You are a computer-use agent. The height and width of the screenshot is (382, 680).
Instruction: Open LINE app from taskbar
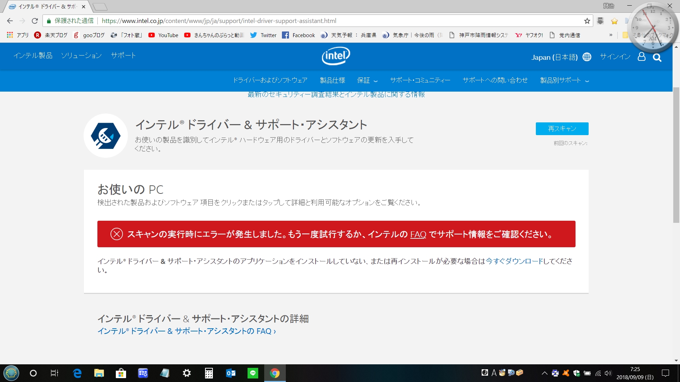[x=253, y=373]
